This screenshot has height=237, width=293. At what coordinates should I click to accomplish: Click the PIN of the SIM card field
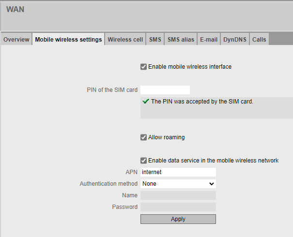click(x=165, y=90)
